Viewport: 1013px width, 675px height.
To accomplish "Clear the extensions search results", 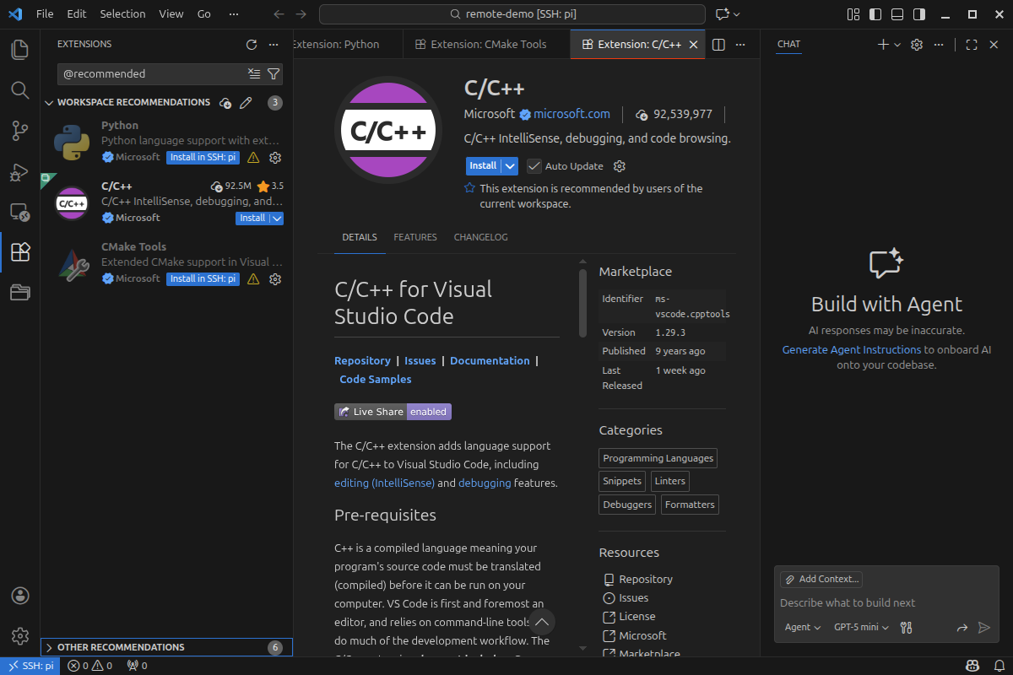I will click(254, 74).
